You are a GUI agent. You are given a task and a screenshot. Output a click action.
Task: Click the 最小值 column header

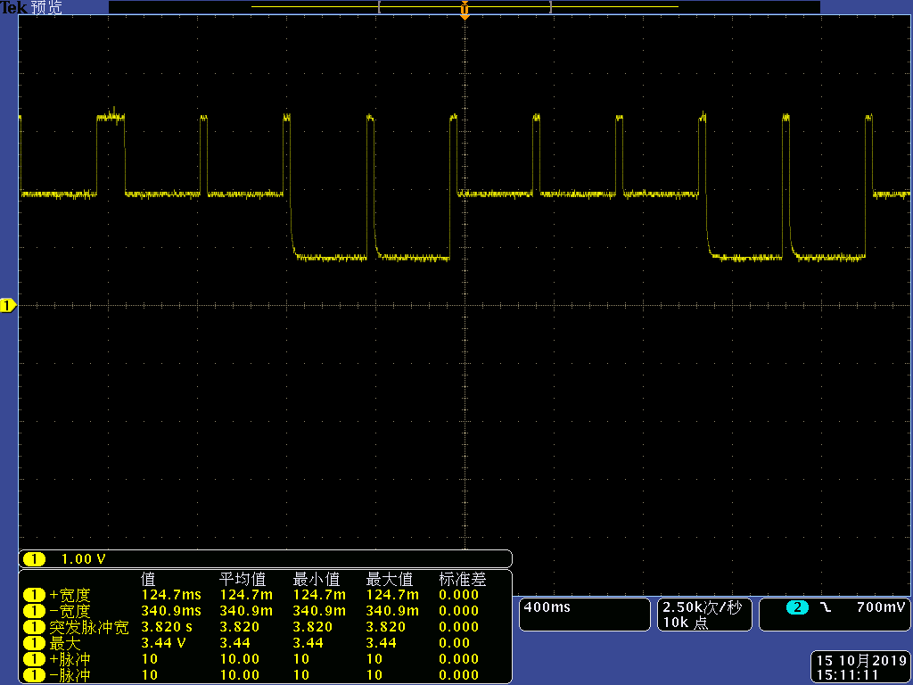point(317,579)
